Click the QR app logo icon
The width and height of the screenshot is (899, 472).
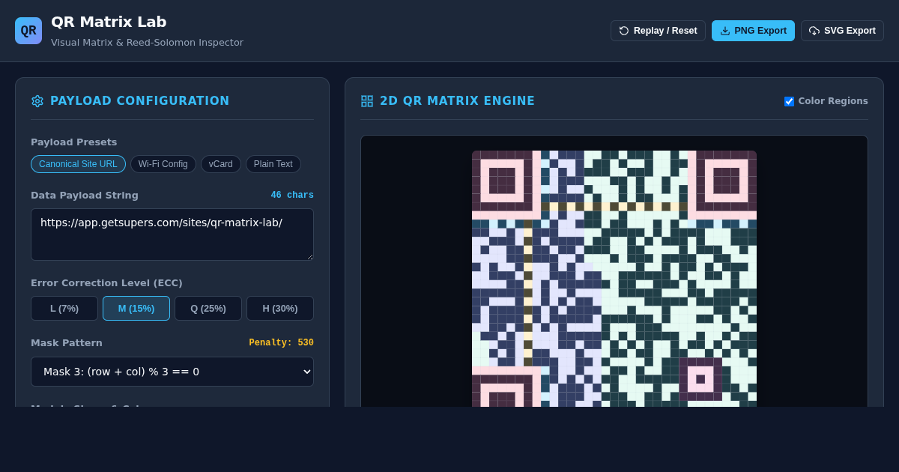click(x=28, y=31)
